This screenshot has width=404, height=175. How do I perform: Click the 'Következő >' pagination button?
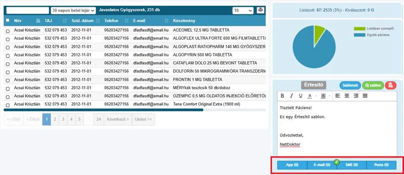[x=118, y=120]
